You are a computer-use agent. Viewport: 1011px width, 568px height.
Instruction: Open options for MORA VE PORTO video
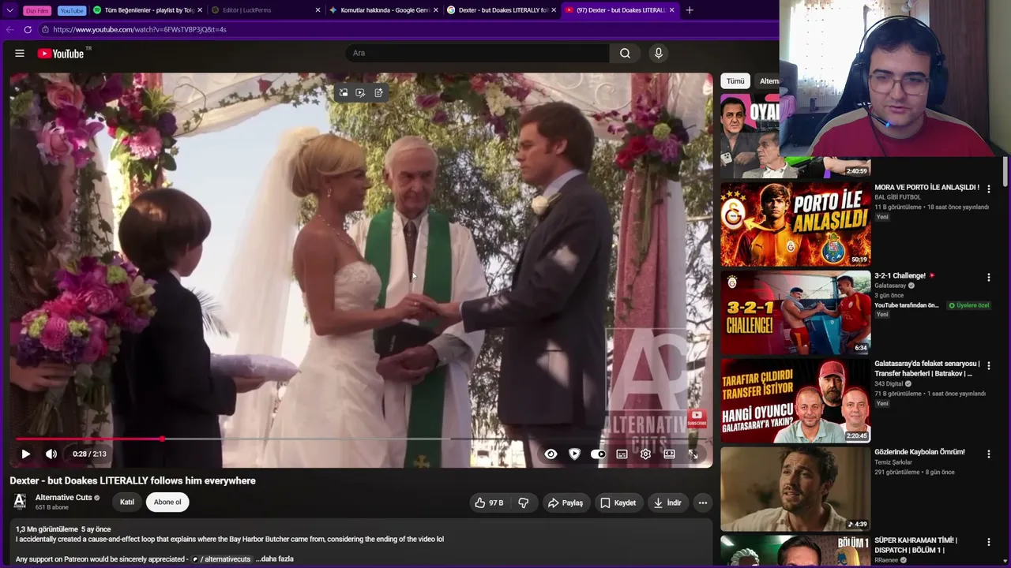(x=988, y=189)
